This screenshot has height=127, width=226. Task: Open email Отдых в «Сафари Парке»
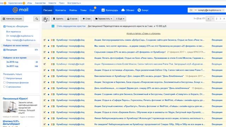[x=149, y=100]
